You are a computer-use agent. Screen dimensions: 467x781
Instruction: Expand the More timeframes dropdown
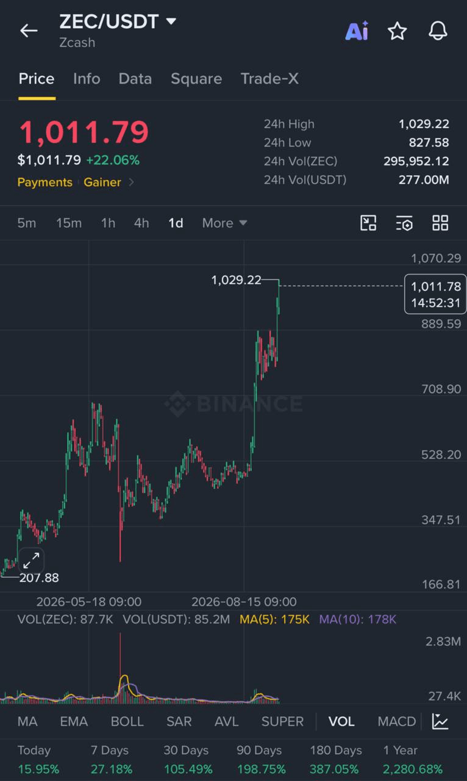(224, 223)
